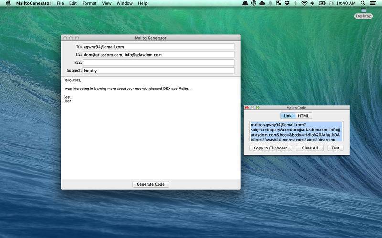The width and height of the screenshot is (382, 238).
Task: Open the Format menu
Action: coord(89,3)
